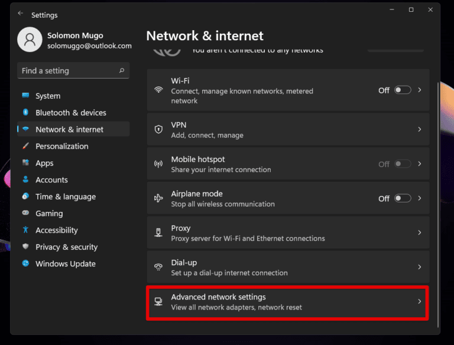Viewport: 454px width, 345px height.
Task: Click the Find a setting search box
Action: point(68,70)
